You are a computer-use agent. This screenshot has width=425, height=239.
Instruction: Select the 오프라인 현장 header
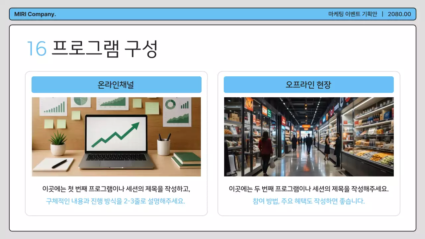308,84
